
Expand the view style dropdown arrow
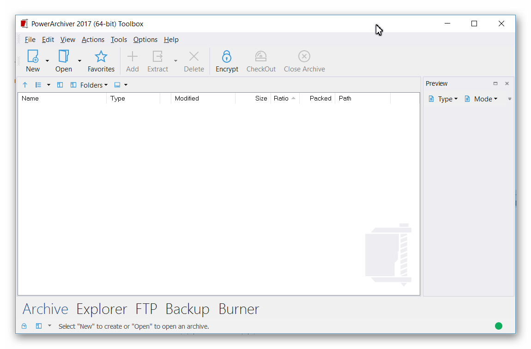pos(49,85)
